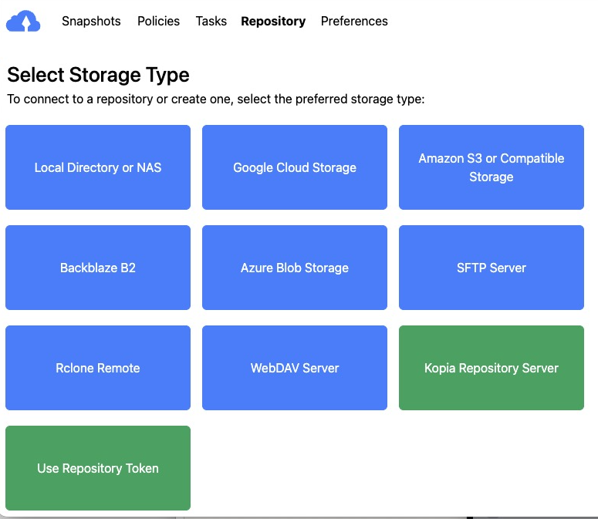Go to the Policies tab
598x519 pixels.
158,21
